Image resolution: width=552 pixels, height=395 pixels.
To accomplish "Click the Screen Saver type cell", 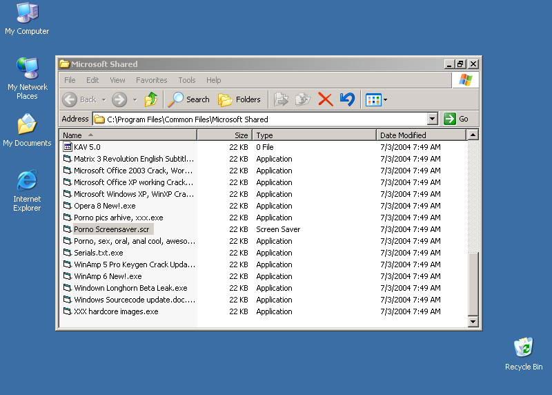I will click(x=278, y=229).
